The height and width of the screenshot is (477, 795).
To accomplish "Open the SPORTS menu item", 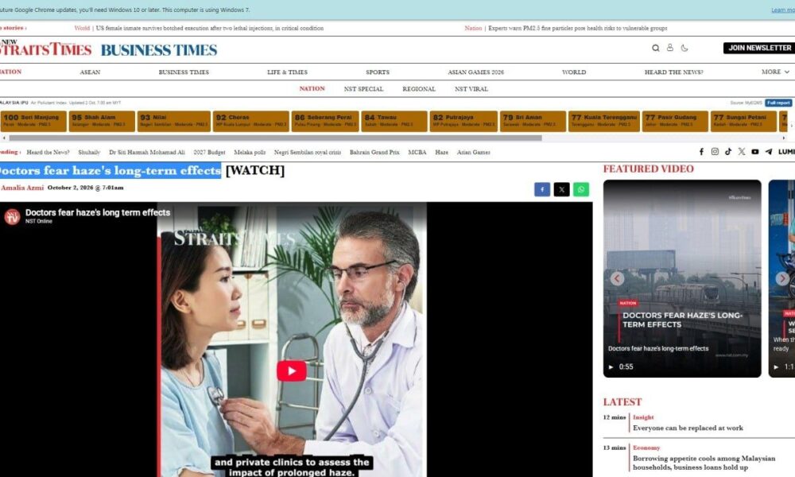I will coord(378,72).
